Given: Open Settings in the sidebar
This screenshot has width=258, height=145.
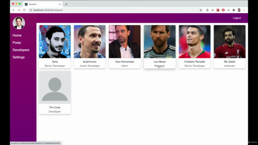Looking at the screenshot, I should [19, 57].
